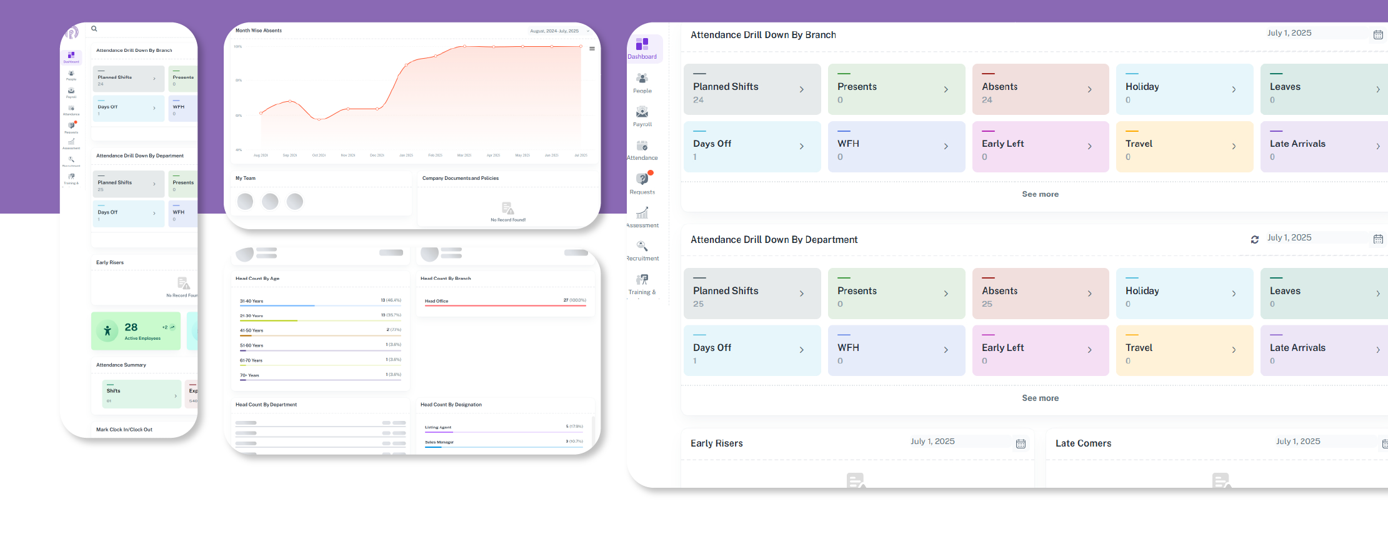The width and height of the screenshot is (1388, 534).
Task: Click the Active Employees person icon
Action: (107, 331)
